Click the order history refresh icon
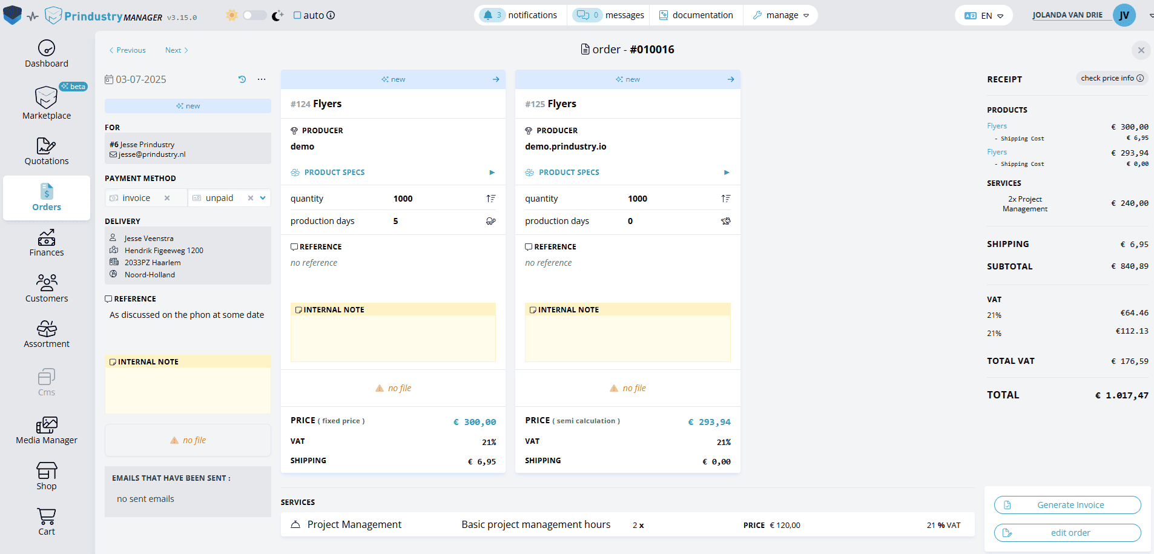The height and width of the screenshot is (554, 1154). click(x=242, y=79)
